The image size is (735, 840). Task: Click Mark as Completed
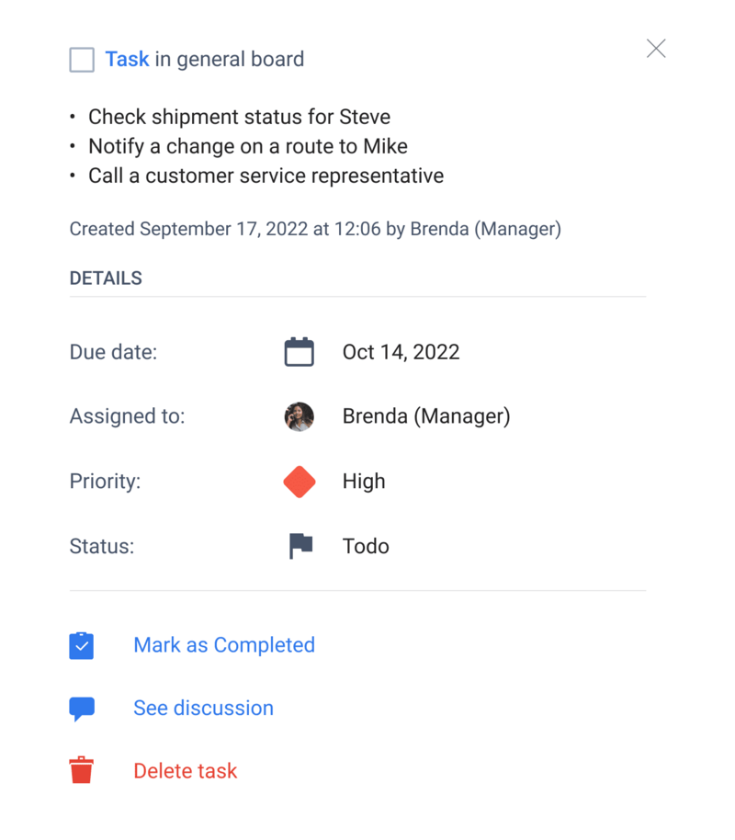[x=224, y=644]
